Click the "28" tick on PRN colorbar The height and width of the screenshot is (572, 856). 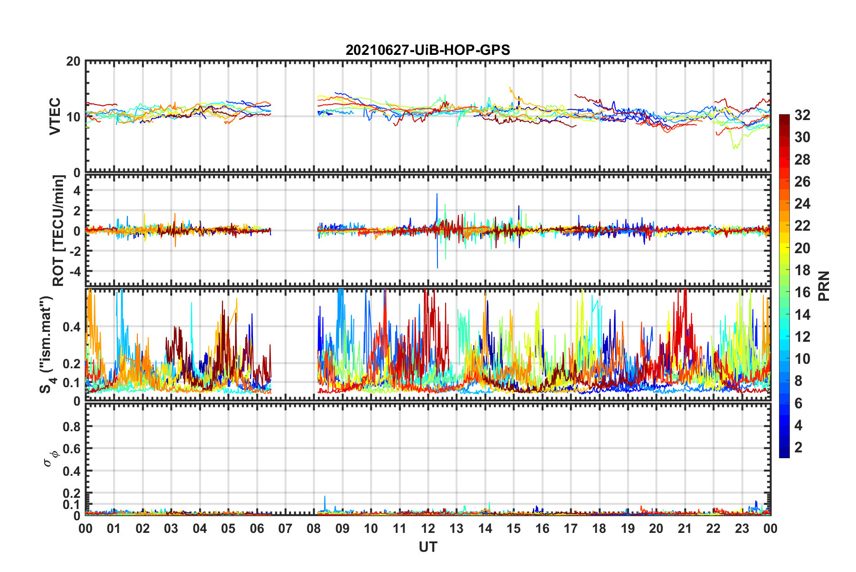click(802, 160)
